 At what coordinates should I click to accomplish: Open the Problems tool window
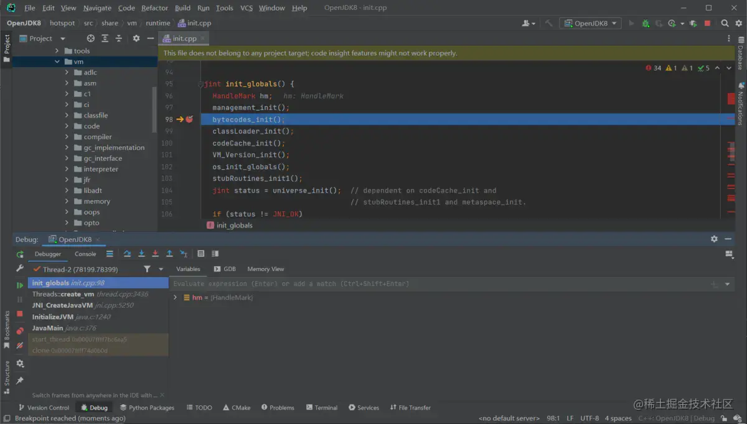pos(278,408)
